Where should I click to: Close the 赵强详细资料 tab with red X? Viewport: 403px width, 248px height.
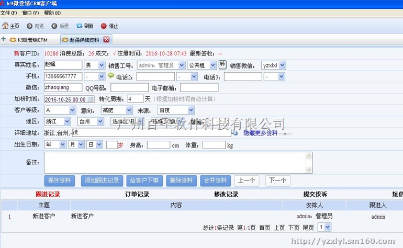[106, 40]
